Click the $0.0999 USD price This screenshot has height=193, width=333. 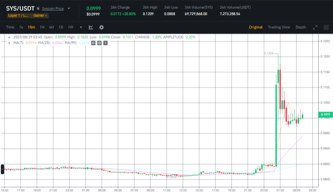pyautogui.click(x=93, y=14)
